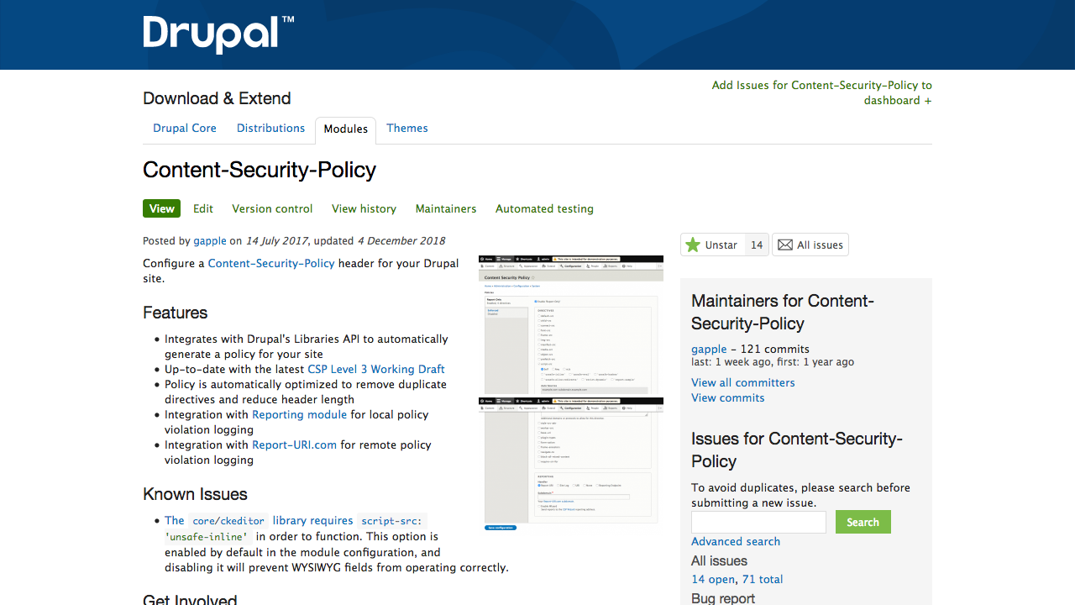Open the Content-Security-Policy header link
This screenshot has height=605, width=1075.
pos(271,263)
